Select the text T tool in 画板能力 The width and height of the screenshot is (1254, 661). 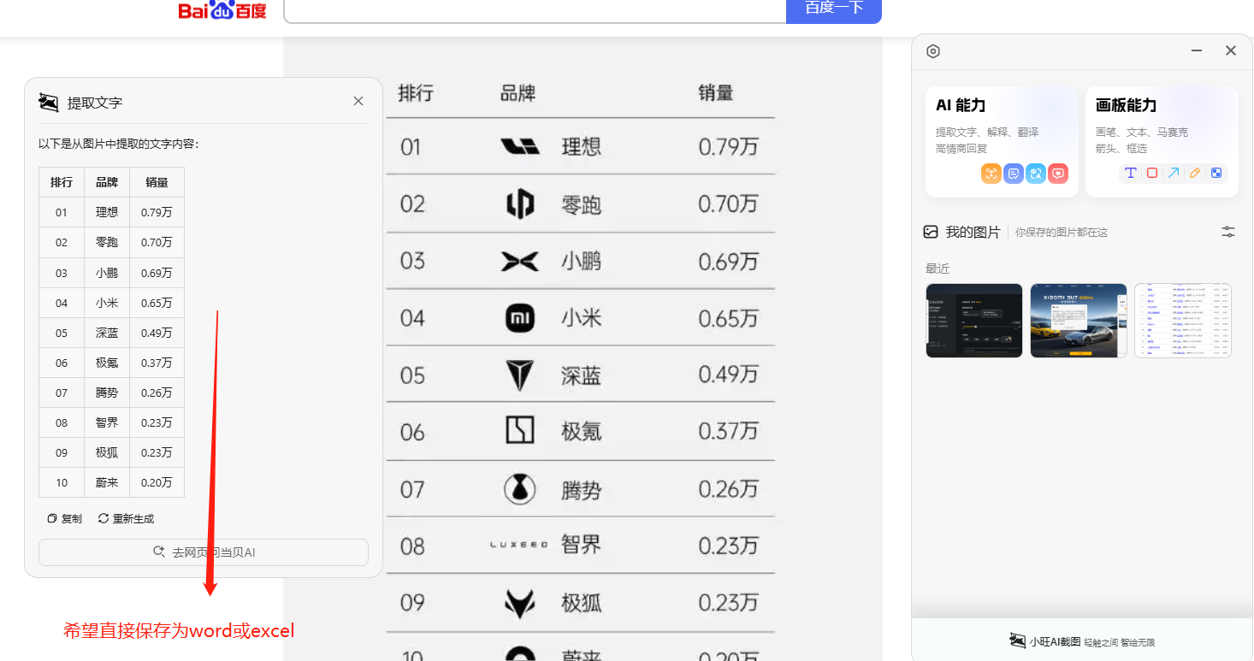[x=1131, y=173]
